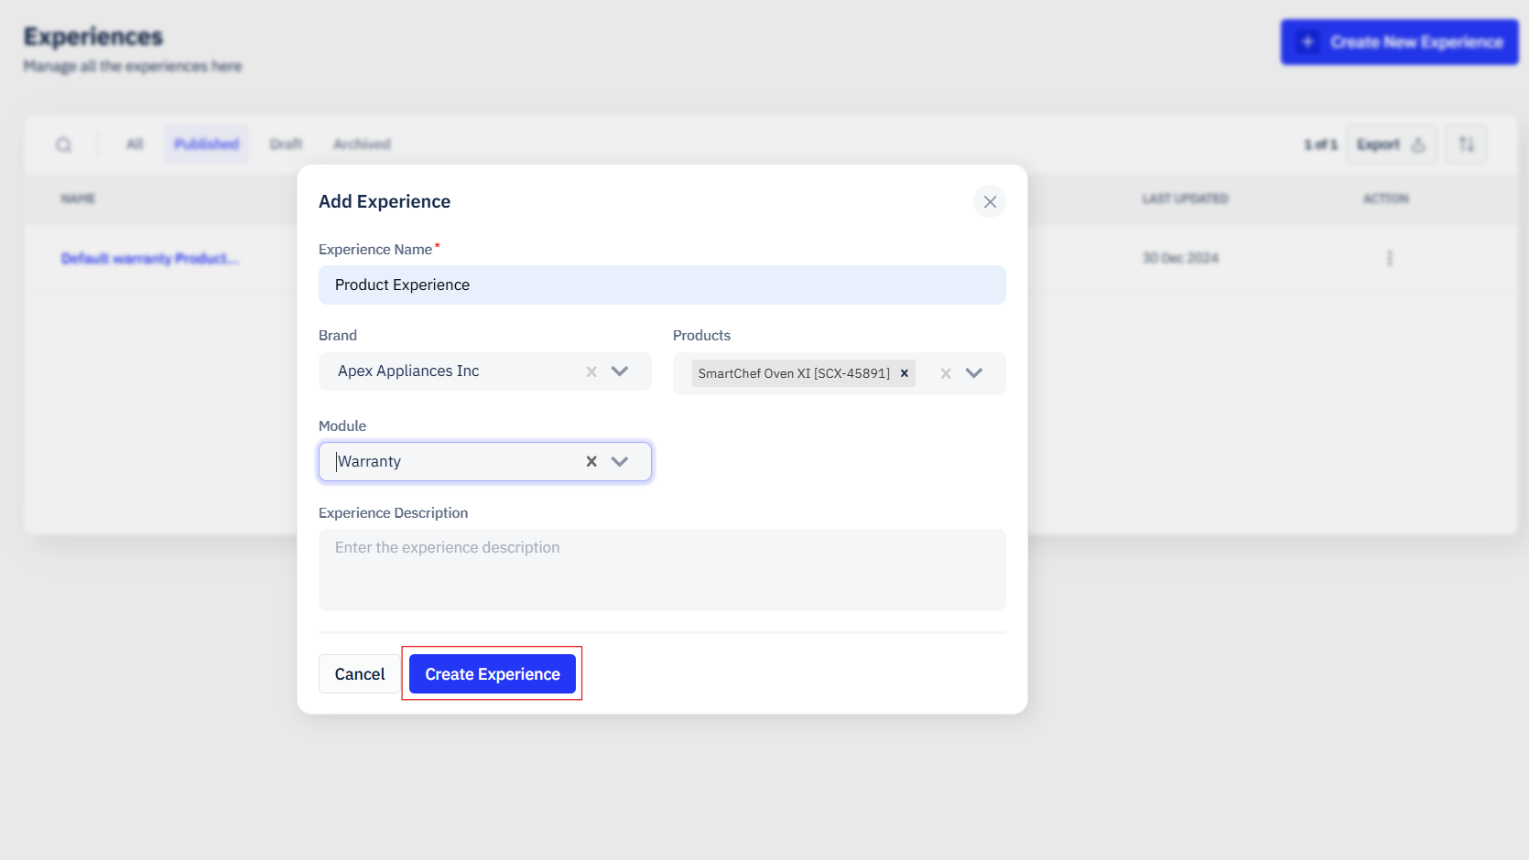Screen dimensions: 1529x860
Task: Click the Warranty module combo box
Action: pos(485,461)
